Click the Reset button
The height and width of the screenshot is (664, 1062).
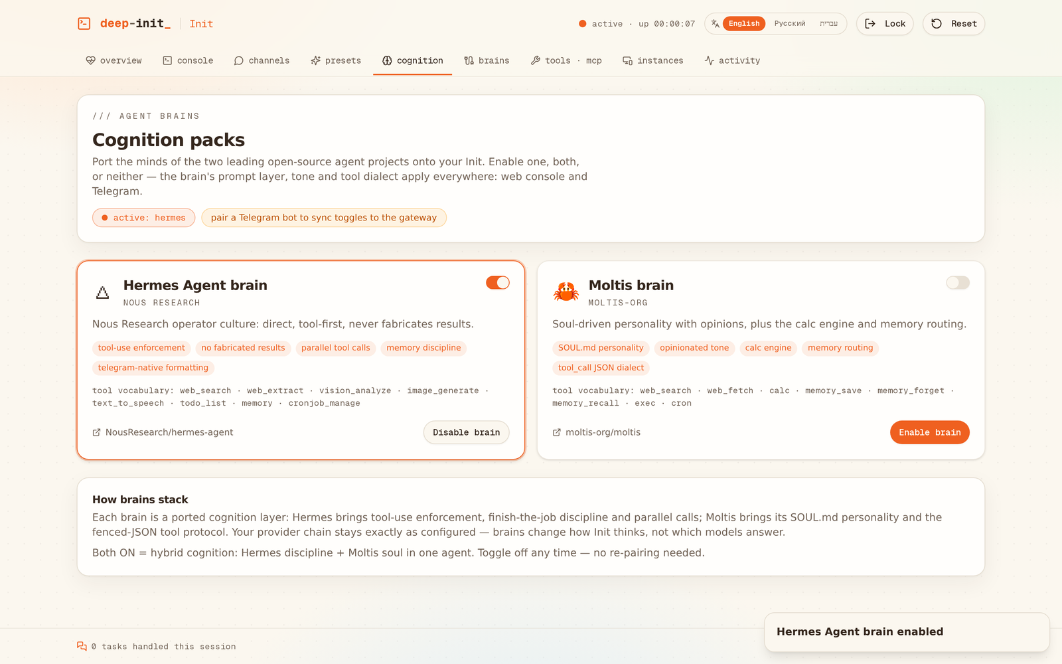pyautogui.click(x=954, y=24)
